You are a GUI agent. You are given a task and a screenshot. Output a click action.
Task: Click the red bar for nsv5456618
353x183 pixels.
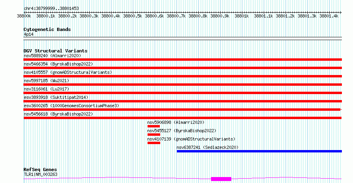[x=182, y=118]
